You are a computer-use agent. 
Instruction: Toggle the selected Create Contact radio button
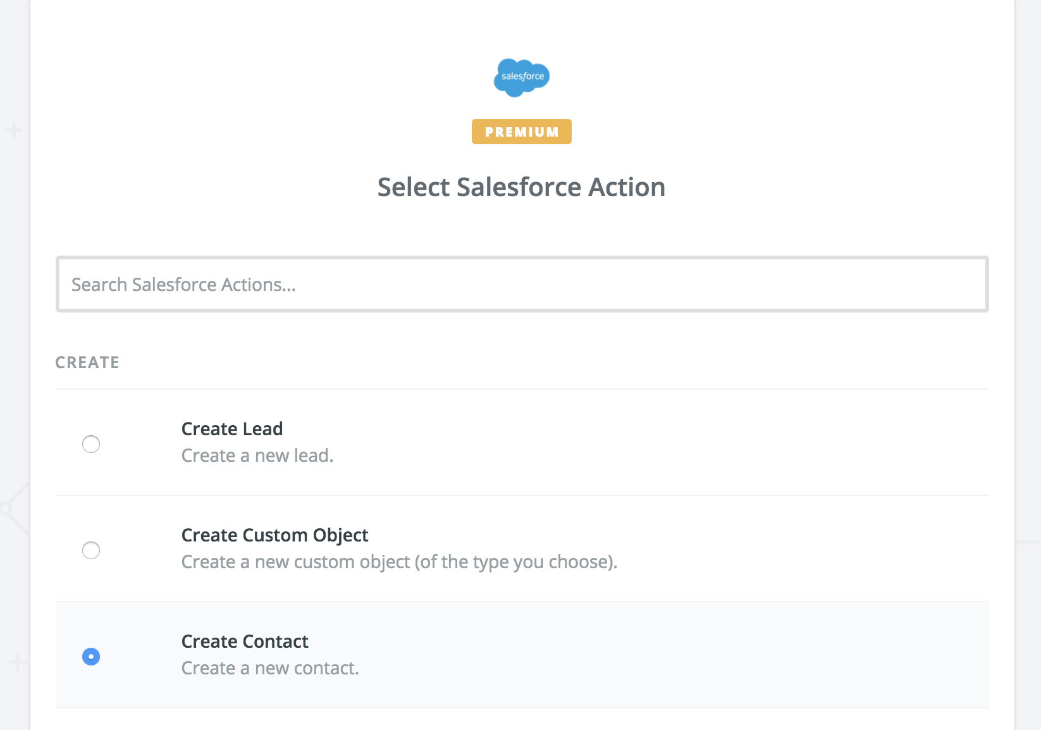pos(91,657)
